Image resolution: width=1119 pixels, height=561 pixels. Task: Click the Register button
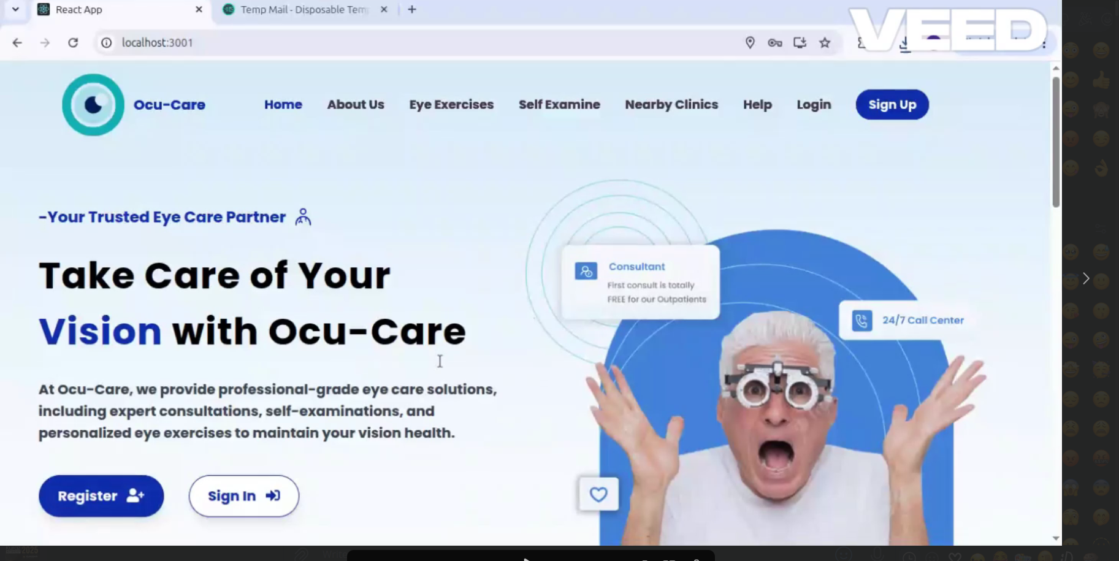click(101, 495)
